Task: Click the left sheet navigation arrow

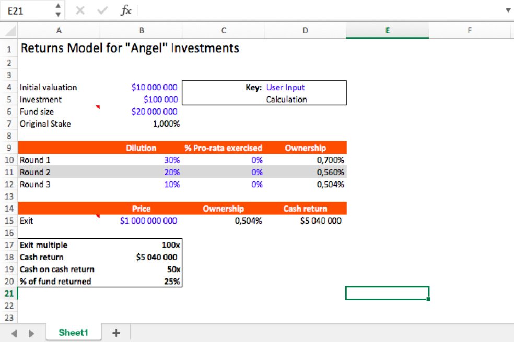Action: (x=14, y=332)
